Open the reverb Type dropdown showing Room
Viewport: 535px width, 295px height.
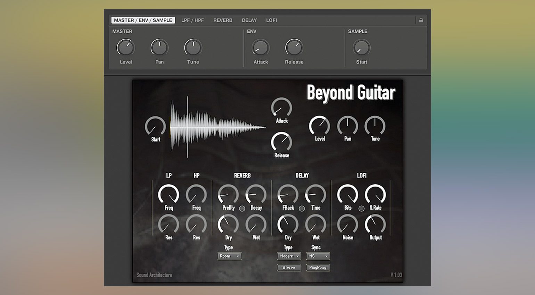tap(229, 256)
